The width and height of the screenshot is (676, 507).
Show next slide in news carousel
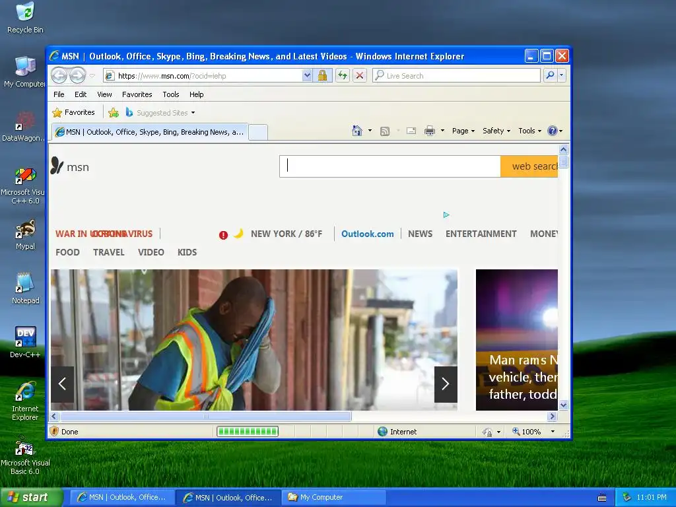pyautogui.click(x=446, y=384)
